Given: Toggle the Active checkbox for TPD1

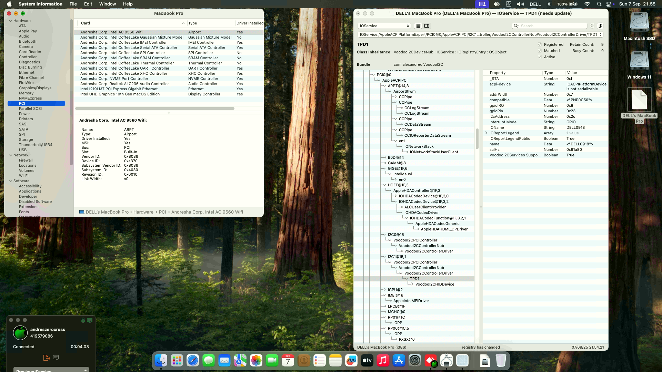Looking at the screenshot, I should click(540, 57).
